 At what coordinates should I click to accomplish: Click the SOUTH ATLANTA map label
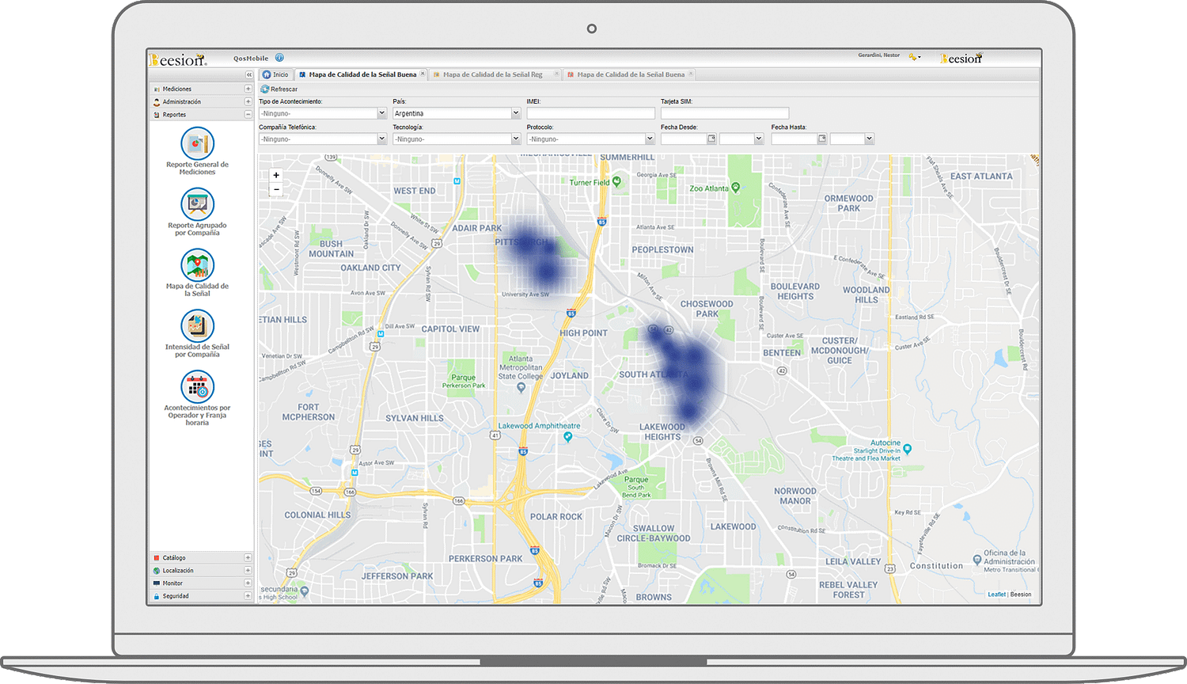654,374
